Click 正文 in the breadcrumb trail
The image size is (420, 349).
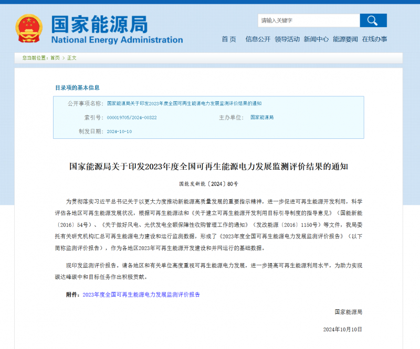pos(72,58)
